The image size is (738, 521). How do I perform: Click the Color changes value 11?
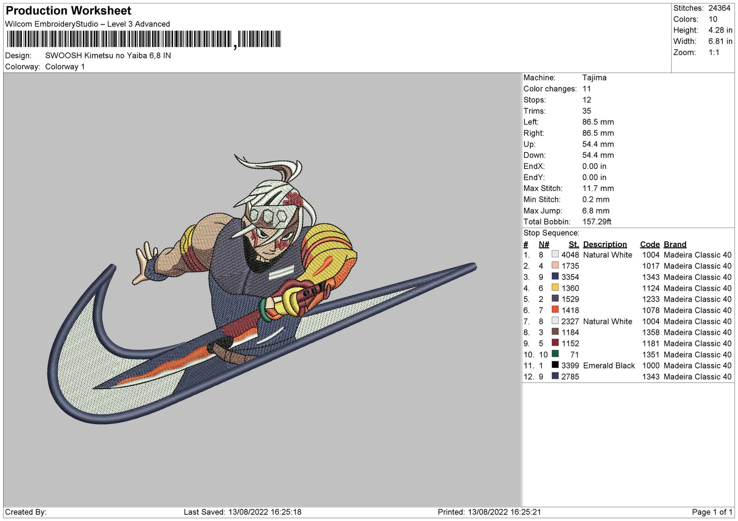586,89
